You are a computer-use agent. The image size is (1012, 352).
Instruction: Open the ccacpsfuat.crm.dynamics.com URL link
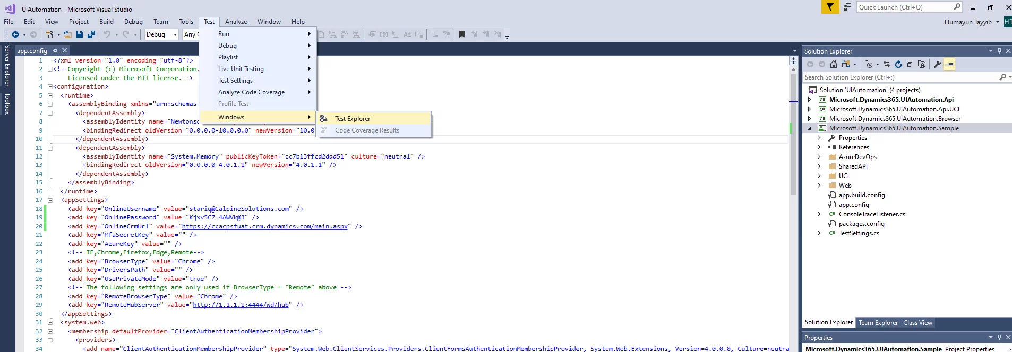[x=265, y=226]
